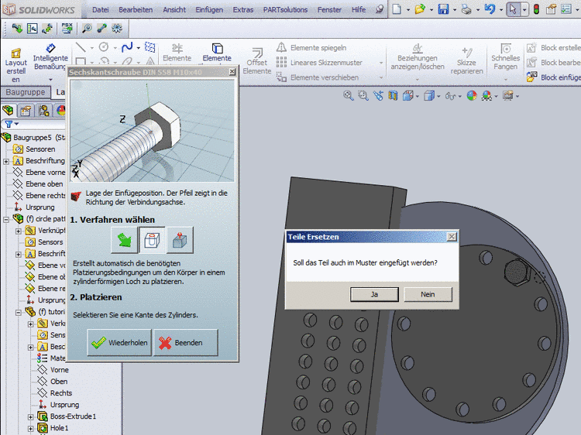Screen dimensions: 581x435
Task: Click the Save floppy disk icon
Action: click(x=443, y=10)
